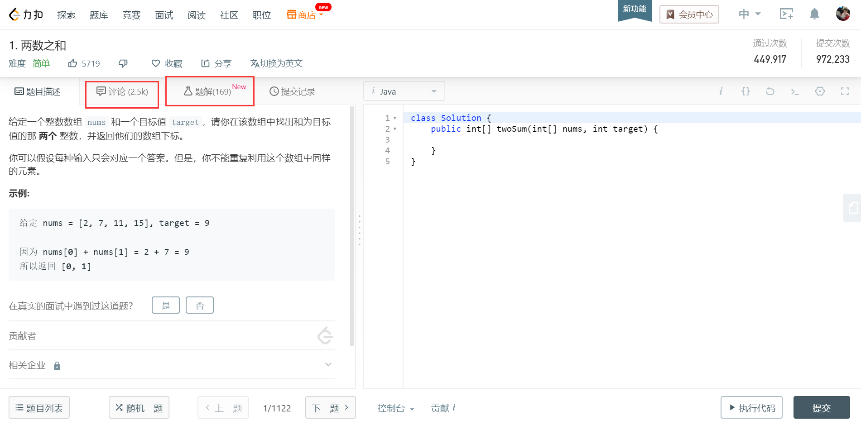Screen dimensions: 861x425
Task: Open the 控制台 console dropdown
Action: tap(395, 408)
